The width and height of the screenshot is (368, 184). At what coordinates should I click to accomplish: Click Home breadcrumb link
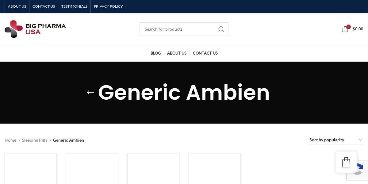coord(10,140)
